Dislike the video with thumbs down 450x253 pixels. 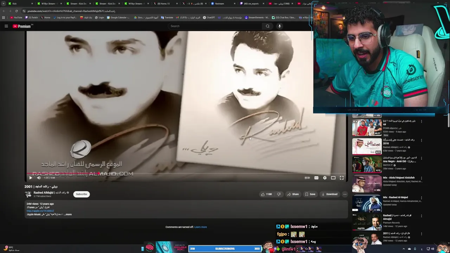[x=279, y=194]
